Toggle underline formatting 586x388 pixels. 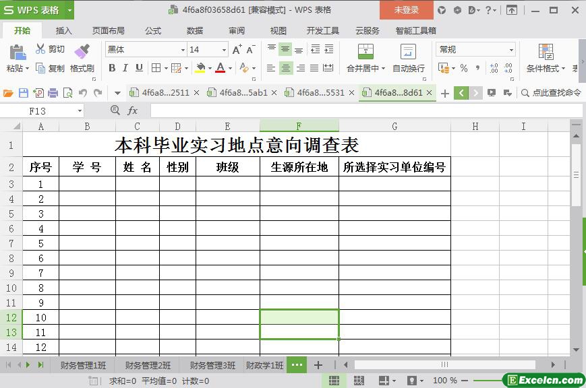tap(139, 68)
